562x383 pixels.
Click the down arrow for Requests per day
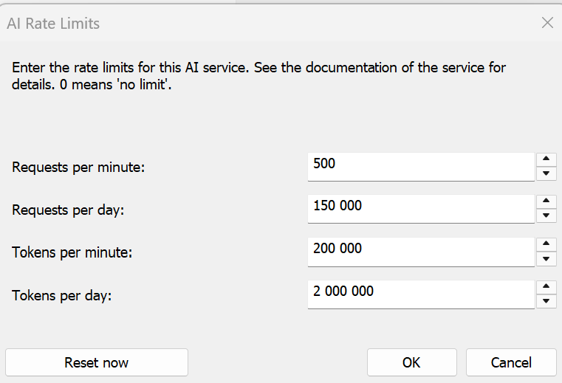[x=546, y=215]
